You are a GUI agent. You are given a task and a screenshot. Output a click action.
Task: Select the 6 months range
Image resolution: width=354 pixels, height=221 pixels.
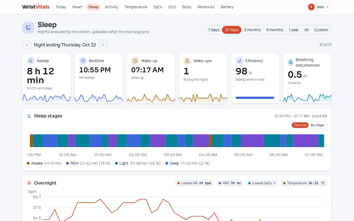pos(275,30)
